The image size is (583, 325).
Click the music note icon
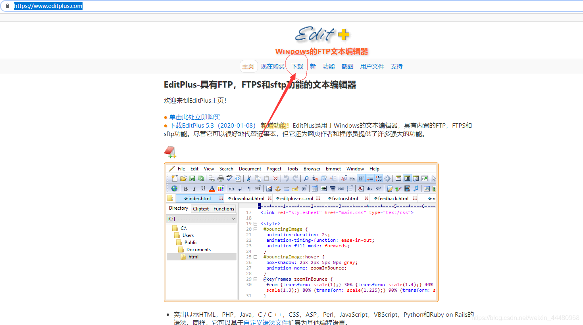(416, 189)
